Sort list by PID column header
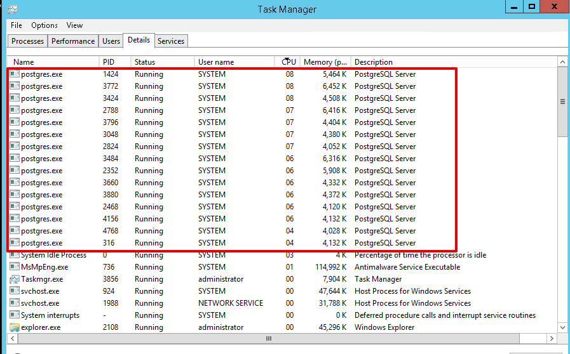The height and width of the screenshot is (354, 570). point(109,62)
